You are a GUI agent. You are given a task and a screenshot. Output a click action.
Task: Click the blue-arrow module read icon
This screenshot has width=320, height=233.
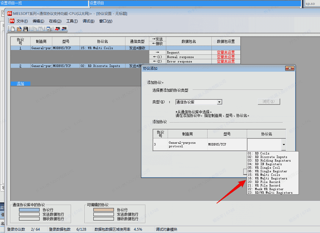pyautogui.click(x=64, y=29)
